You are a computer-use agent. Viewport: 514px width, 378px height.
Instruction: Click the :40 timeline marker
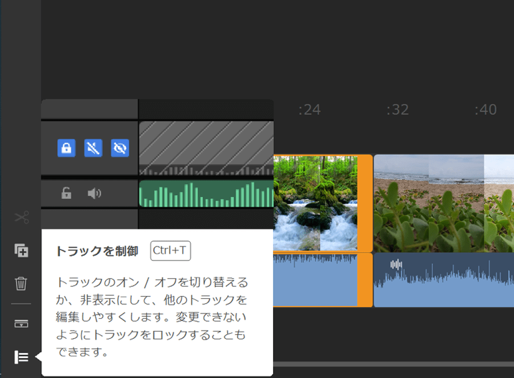click(x=486, y=110)
